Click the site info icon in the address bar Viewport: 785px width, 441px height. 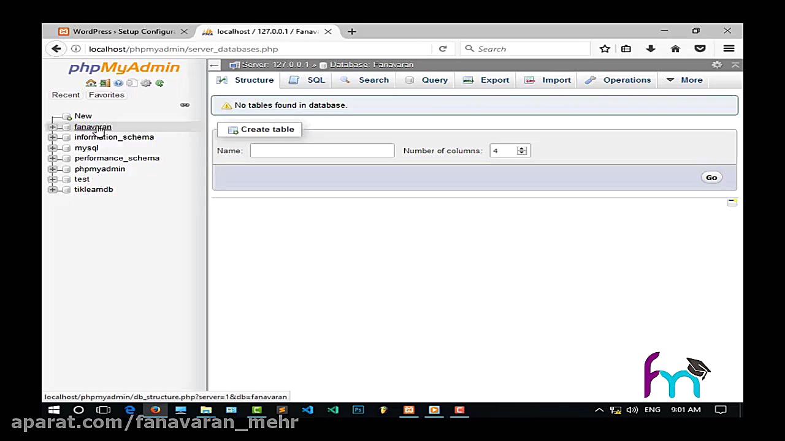pos(76,49)
